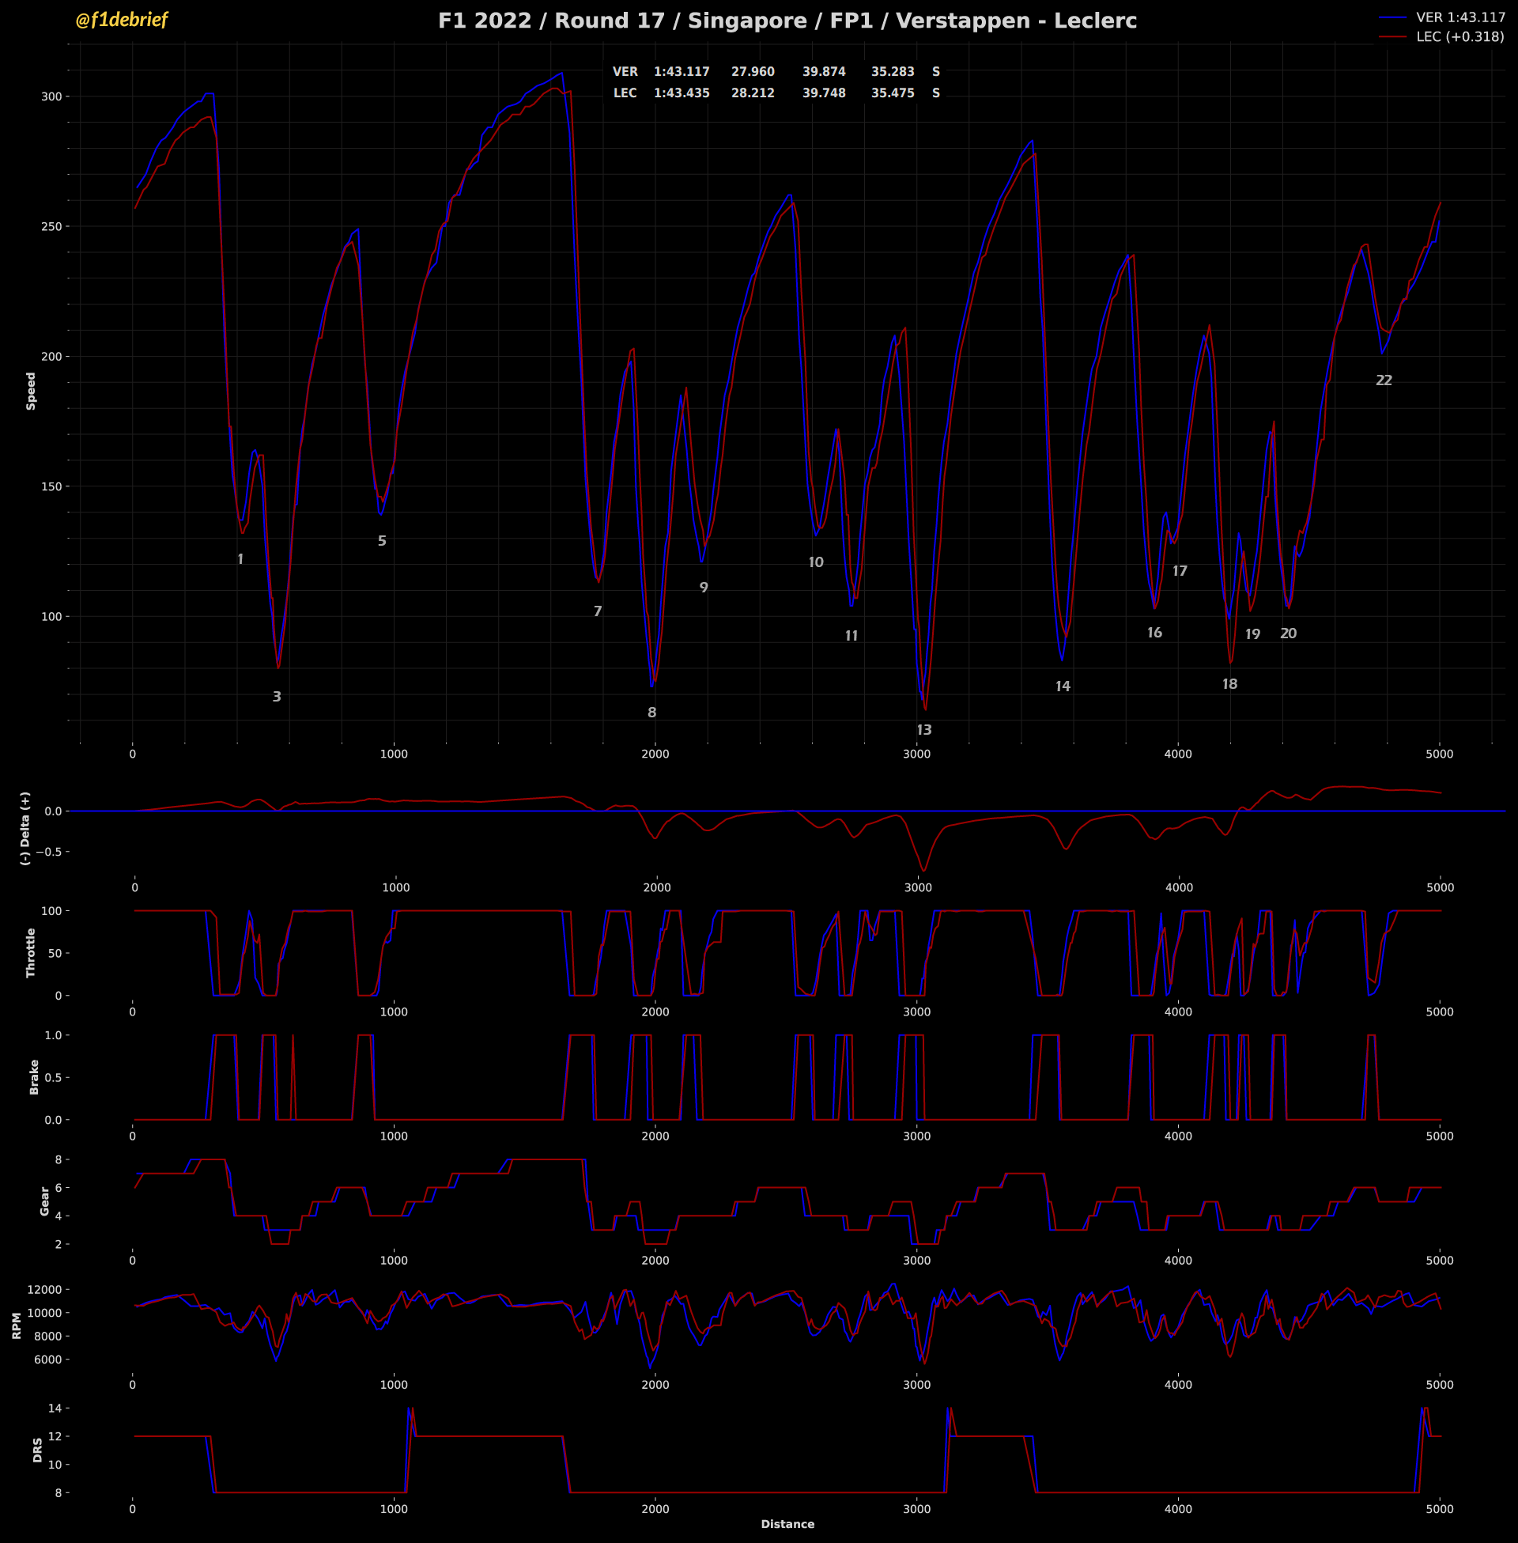Click VER lap time 1:43.117 in table
The image size is (1518, 1543).
coord(681,72)
